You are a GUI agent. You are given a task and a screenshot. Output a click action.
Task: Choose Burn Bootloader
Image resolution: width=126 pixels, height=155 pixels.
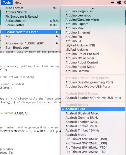(x=31, y=48)
